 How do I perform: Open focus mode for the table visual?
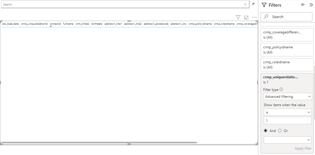pyautogui.click(x=246, y=18)
